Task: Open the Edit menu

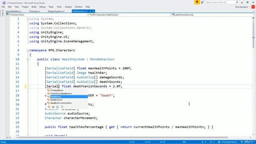Action: click(x=10, y=7)
